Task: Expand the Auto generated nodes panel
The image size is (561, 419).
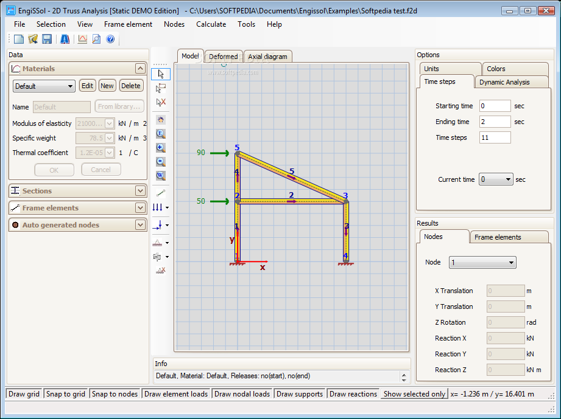Action: point(140,224)
